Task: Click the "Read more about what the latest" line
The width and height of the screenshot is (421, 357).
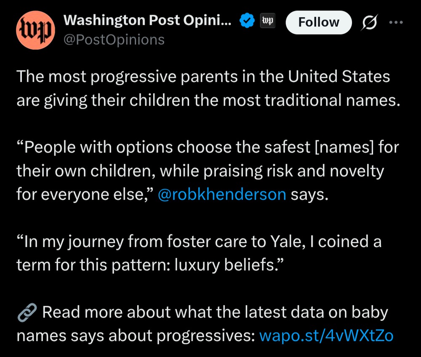Action: pos(215,312)
